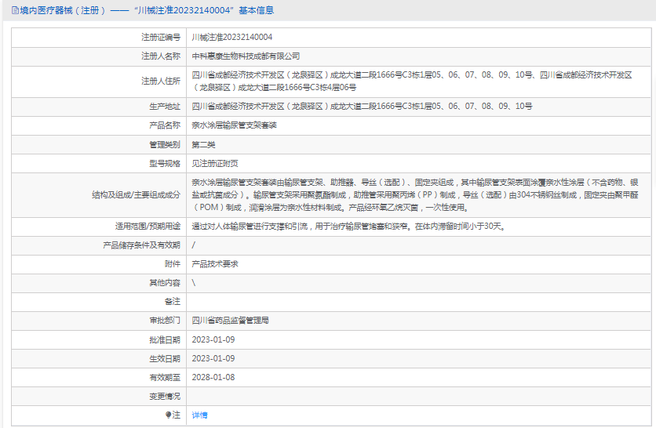The image size is (656, 428).
Task: Click approving department 四川省药品监督管理局
Action: (x=230, y=321)
